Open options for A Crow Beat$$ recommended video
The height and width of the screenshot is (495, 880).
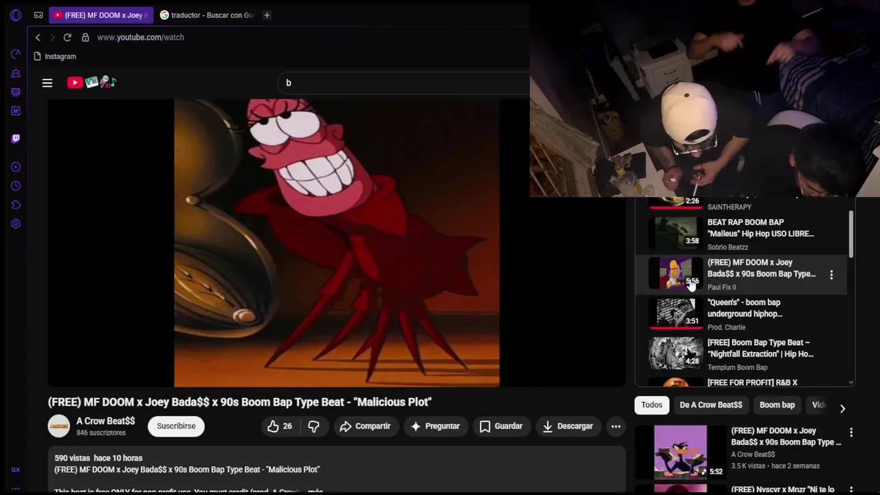tap(851, 432)
